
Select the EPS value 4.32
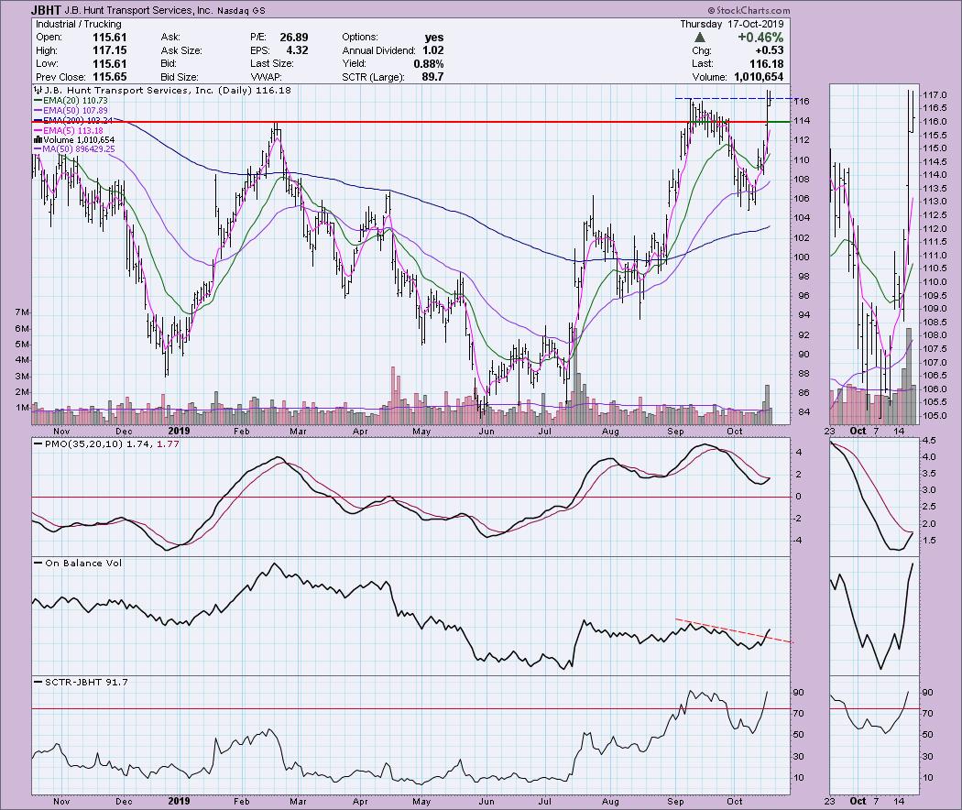point(297,50)
